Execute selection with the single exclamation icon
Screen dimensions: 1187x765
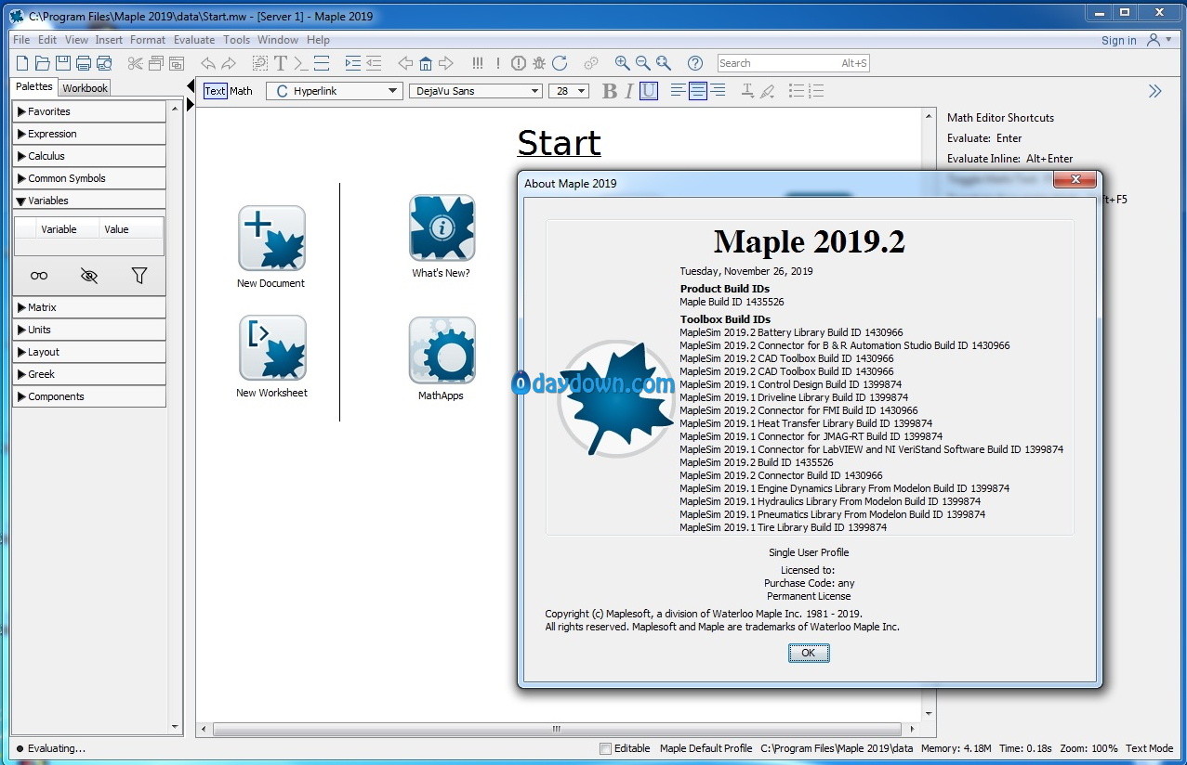click(498, 63)
